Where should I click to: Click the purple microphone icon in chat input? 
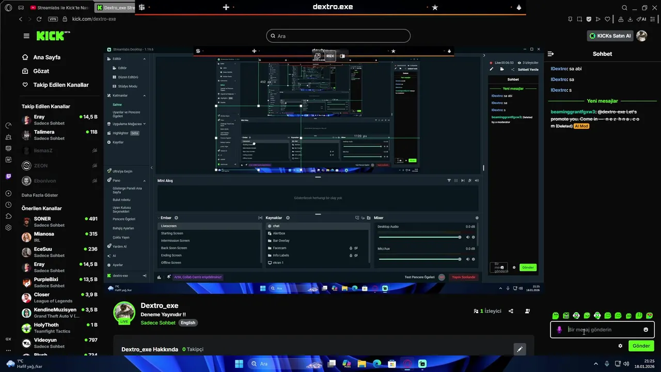[x=559, y=330]
